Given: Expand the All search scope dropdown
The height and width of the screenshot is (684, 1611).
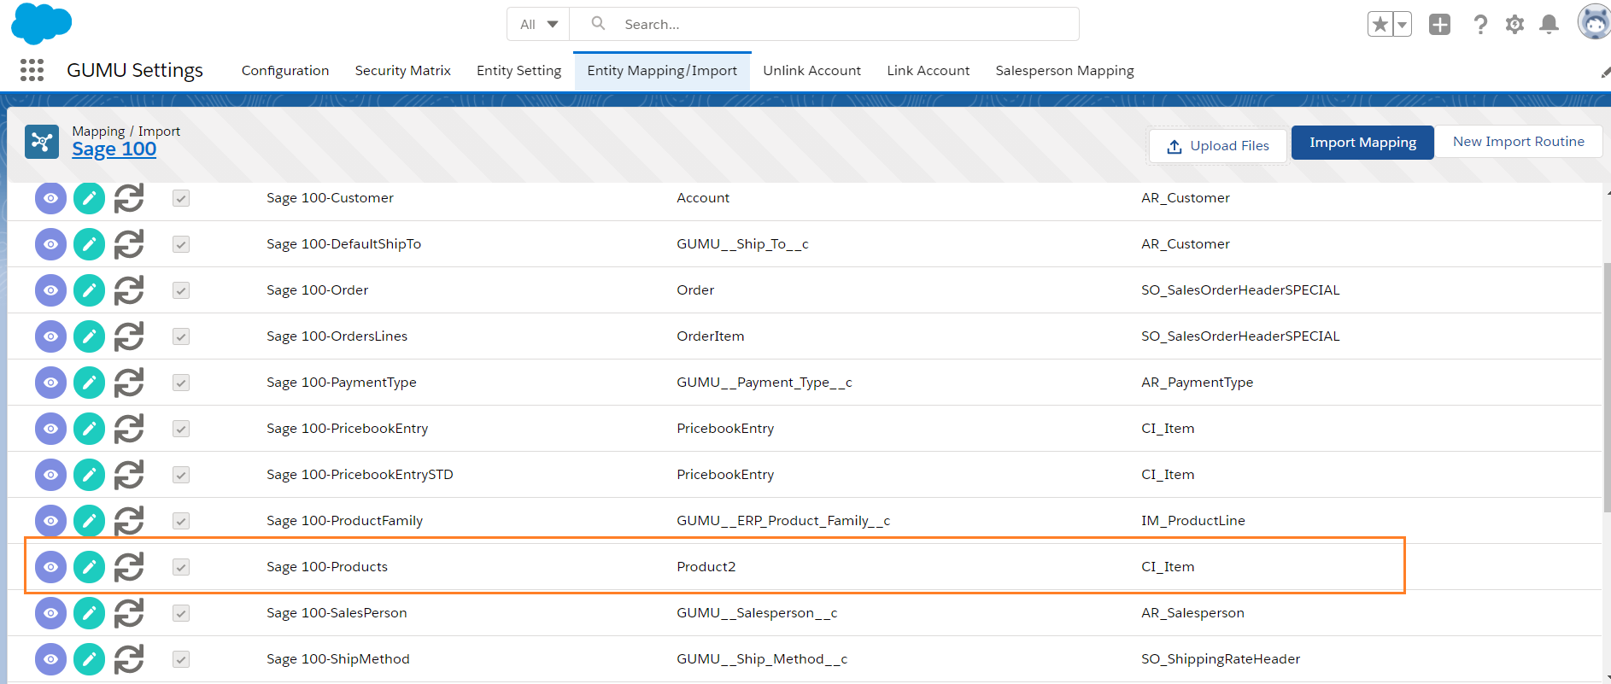Looking at the screenshot, I should pos(539,24).
